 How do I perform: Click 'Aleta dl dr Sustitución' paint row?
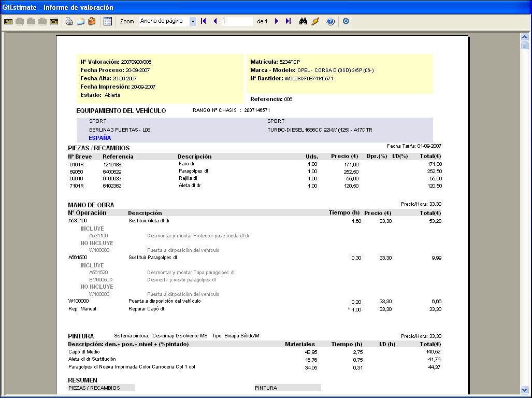coord(255,359)
